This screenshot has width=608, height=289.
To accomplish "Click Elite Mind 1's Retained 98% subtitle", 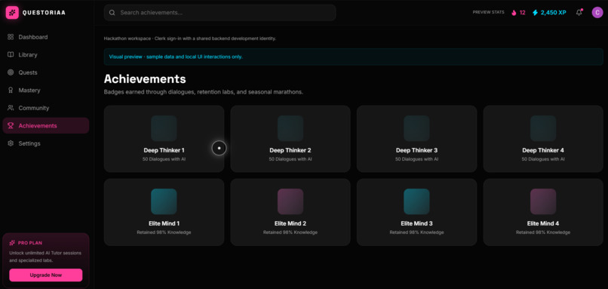I will 164,232.
